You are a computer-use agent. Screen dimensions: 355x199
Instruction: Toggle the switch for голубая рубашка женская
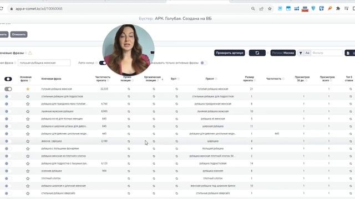pyautogui.click(x=8, y=89)
